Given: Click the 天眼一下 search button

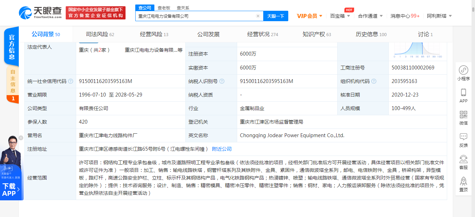Looking at the screenshot, I should click(276, 16).
